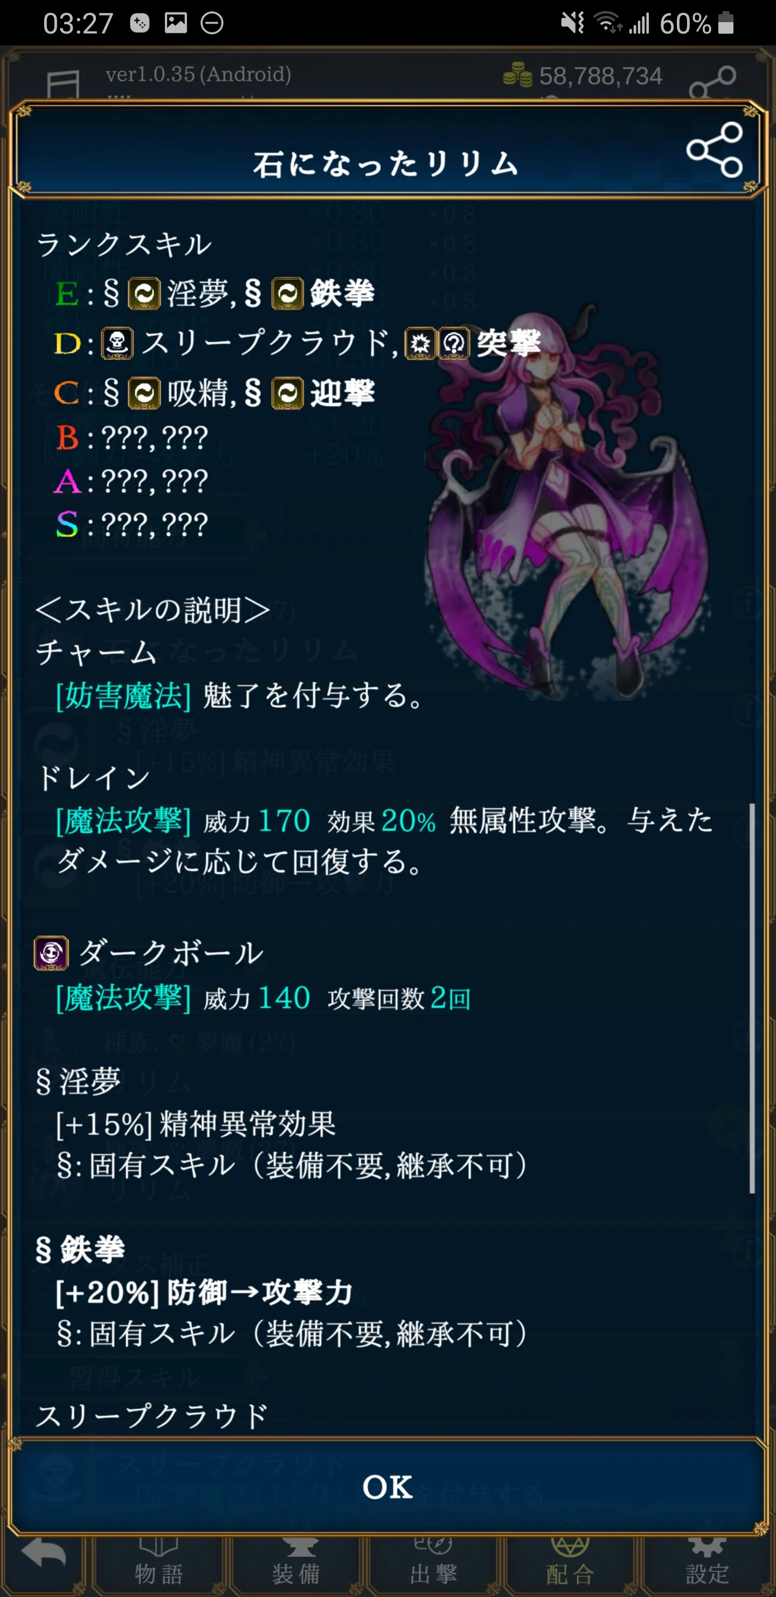Tap the passive skill icon before 淫夢
The height and width of the screenshot is (1597, 776).
(144, 294)
